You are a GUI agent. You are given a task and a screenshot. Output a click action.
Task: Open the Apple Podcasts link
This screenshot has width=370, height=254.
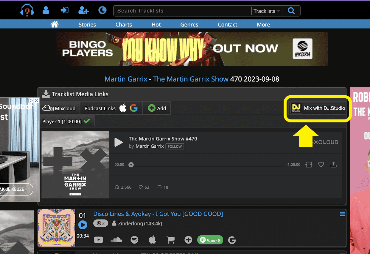click(x=123, y=108)
